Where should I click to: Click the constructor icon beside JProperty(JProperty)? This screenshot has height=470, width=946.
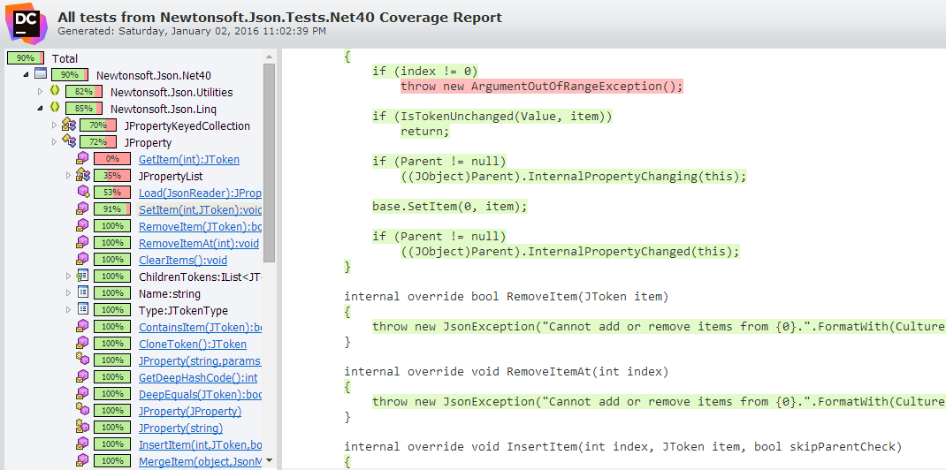click(82, 411)
